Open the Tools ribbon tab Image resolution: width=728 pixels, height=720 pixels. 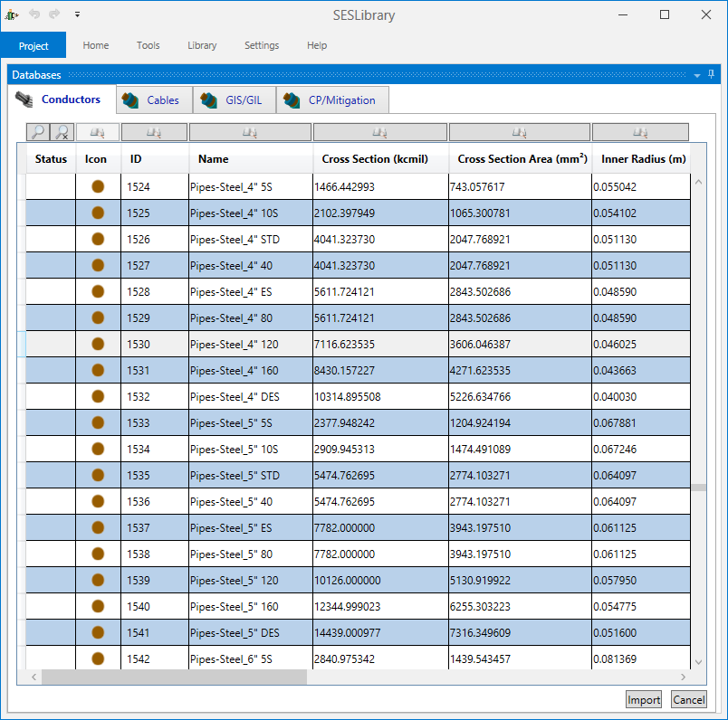[x=148, y=45]
